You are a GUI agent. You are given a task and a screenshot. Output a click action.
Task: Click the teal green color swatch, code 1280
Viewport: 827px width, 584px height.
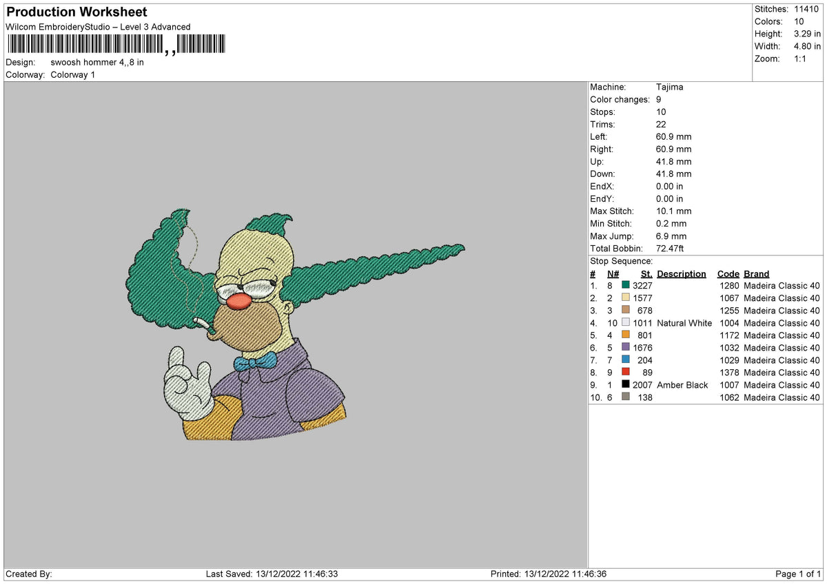tap(626, 285)
